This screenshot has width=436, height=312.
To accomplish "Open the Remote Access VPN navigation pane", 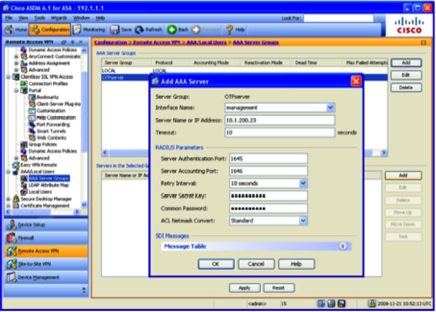I will click(x=46, y=251).
